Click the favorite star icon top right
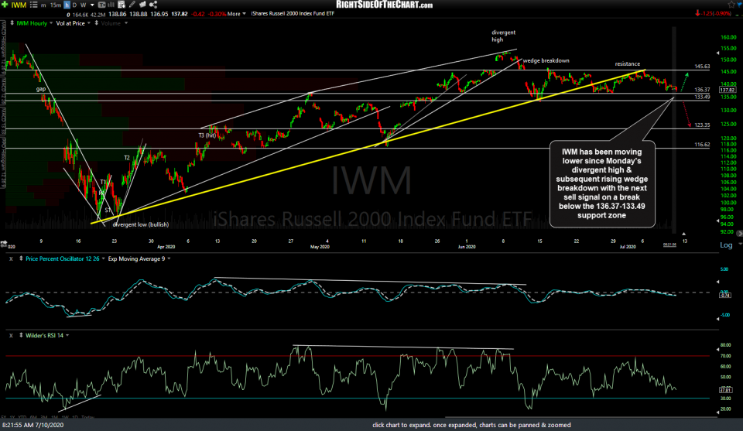The image size is (743, 431). coord(731,5)
